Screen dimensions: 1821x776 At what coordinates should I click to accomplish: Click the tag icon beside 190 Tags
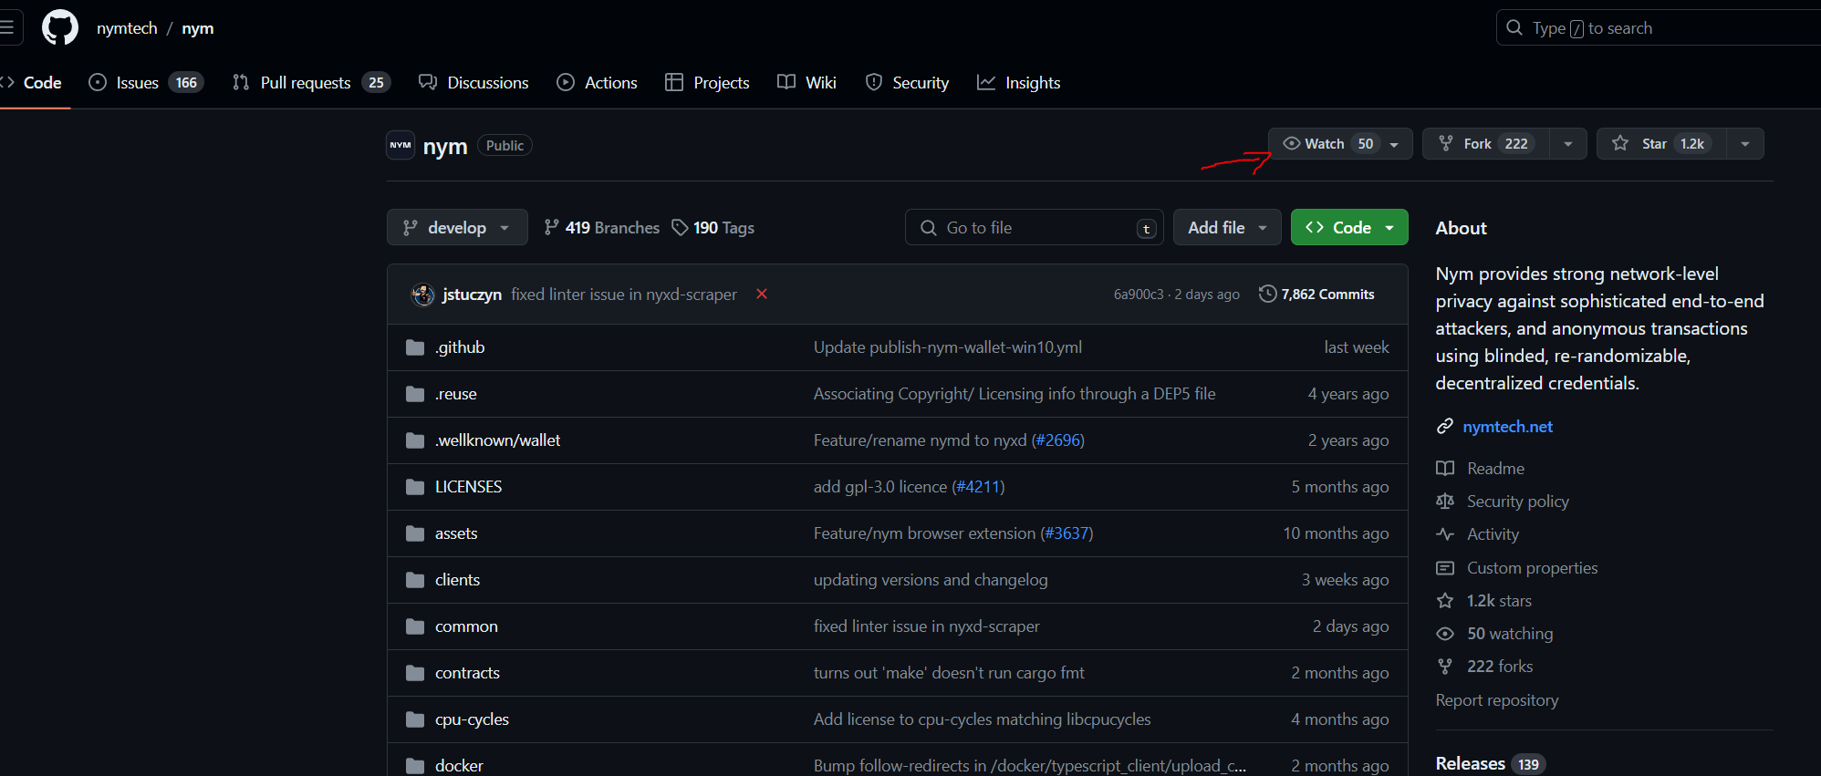tap(680, 227)
